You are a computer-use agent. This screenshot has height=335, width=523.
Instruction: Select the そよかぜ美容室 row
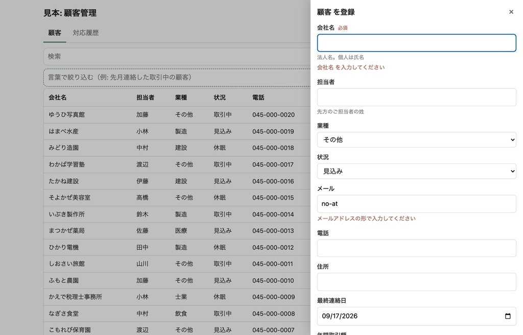pyautogui.click(x=177, y=198)
